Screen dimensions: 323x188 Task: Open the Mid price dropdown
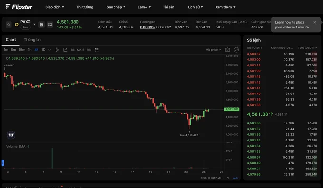coord(213,50)
